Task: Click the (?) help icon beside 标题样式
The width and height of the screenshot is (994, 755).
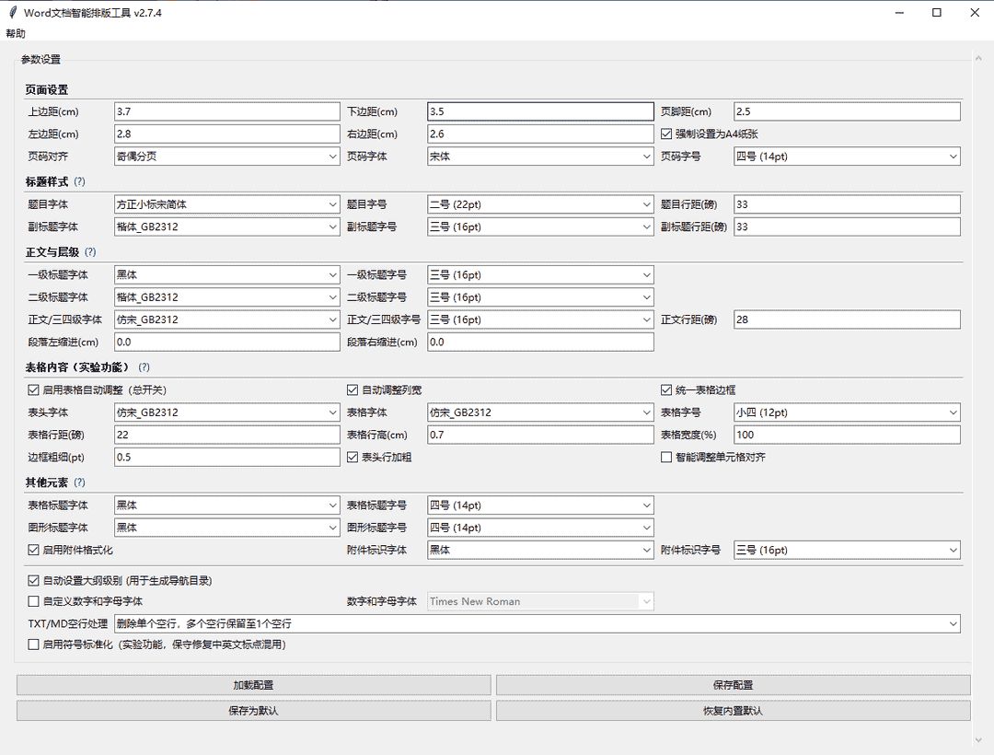Action: tap(79, 181)
